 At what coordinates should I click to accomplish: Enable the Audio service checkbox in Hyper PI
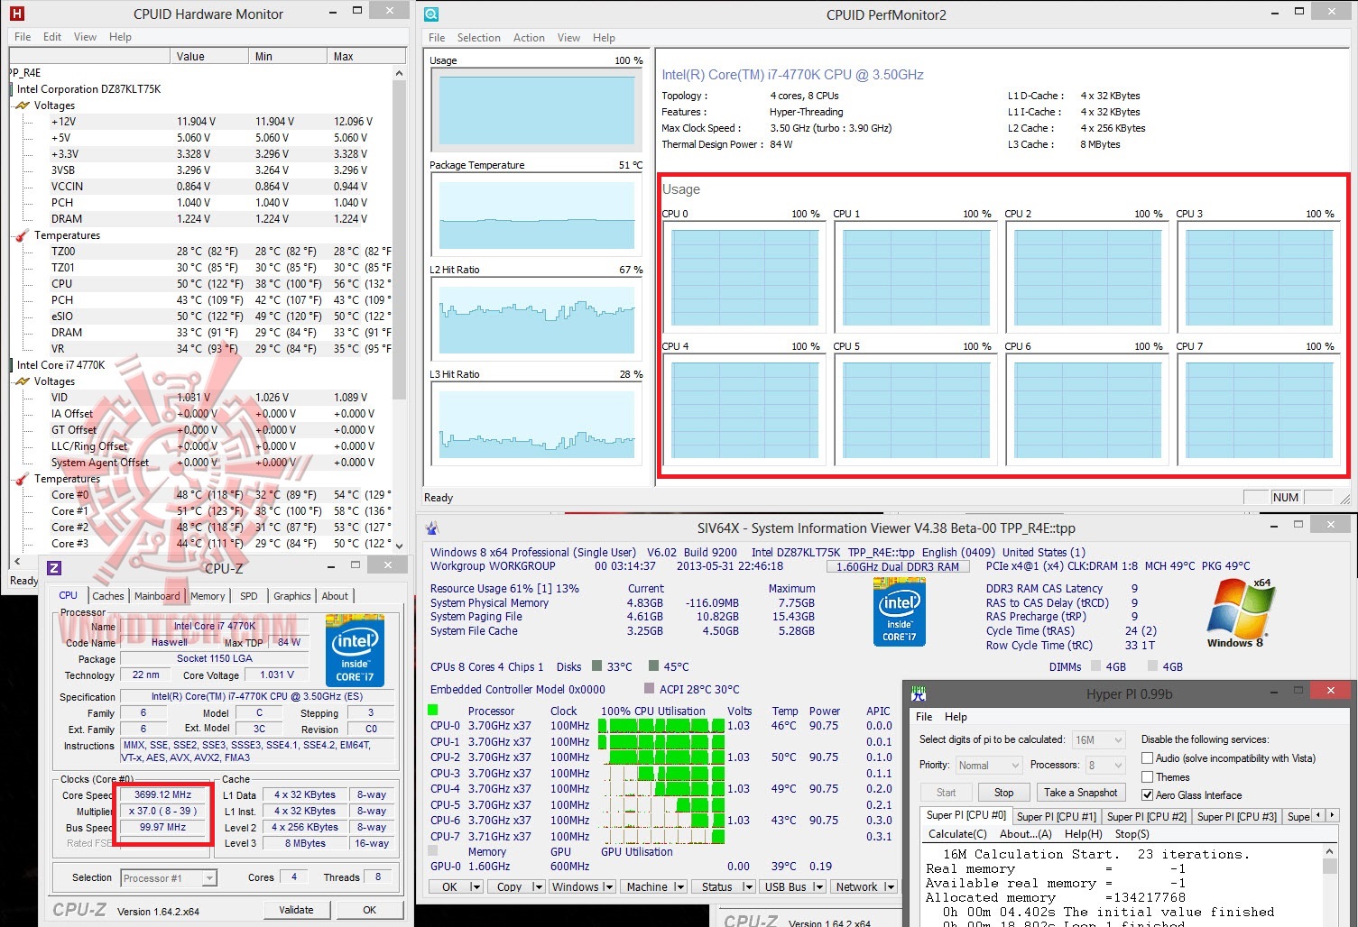coord(1147,758)
